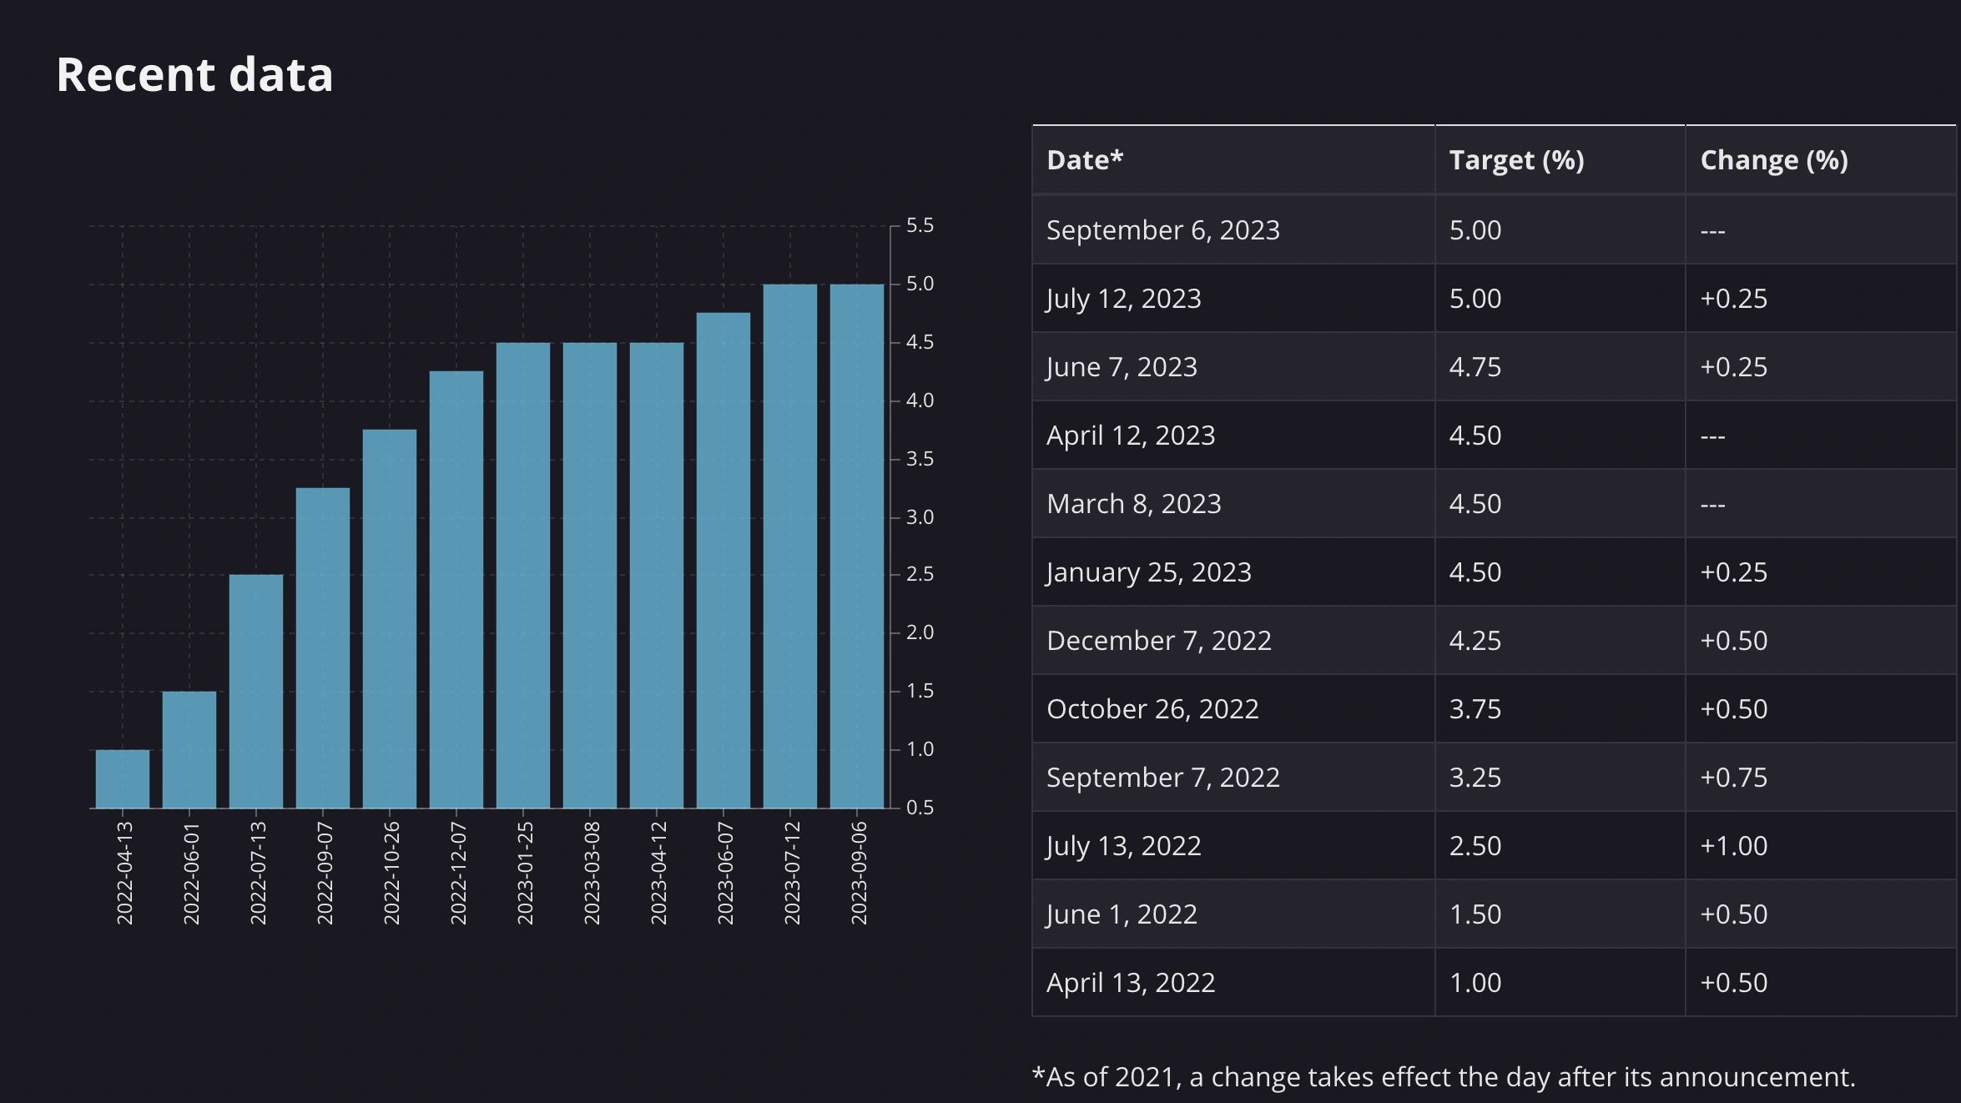Click the chart bar for 2023-09-06

click(x=857, y=546)
